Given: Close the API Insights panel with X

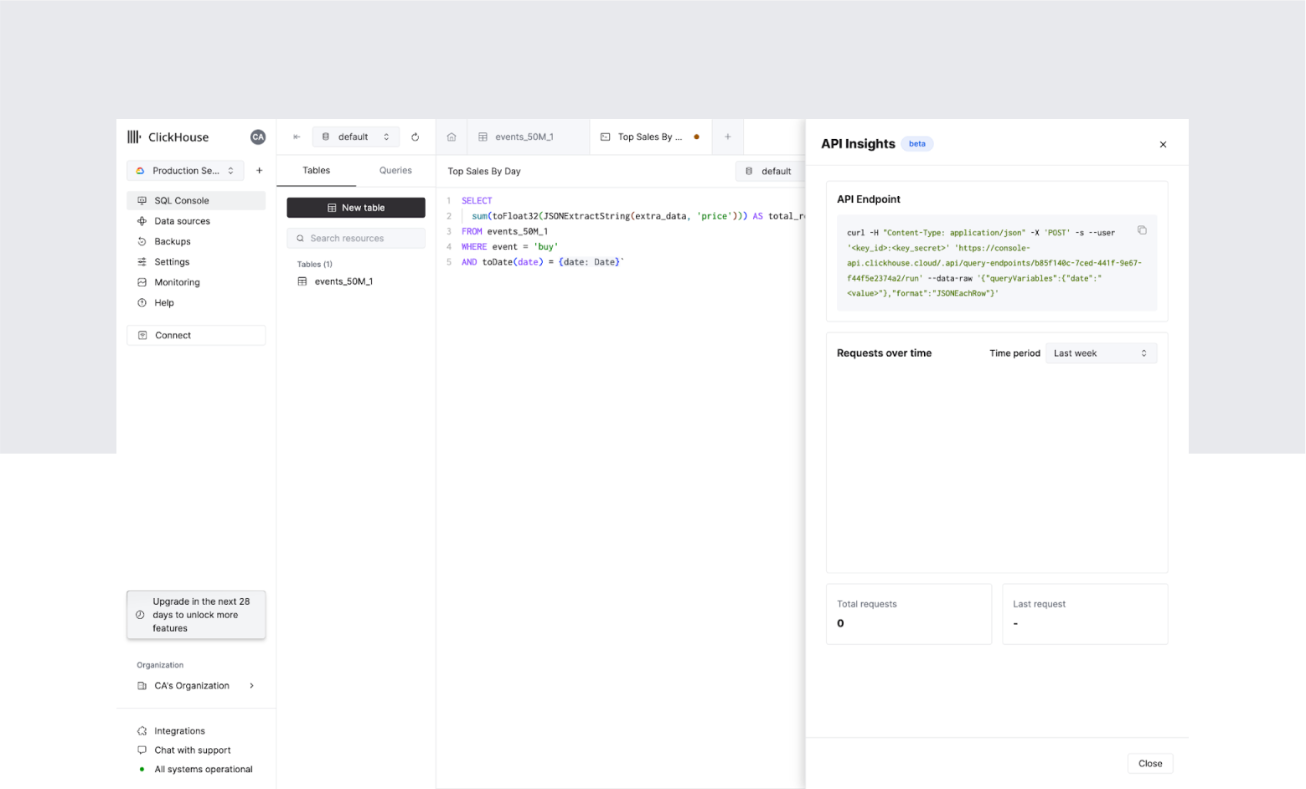Looking at the screenshot, I should pos(1163,145).
